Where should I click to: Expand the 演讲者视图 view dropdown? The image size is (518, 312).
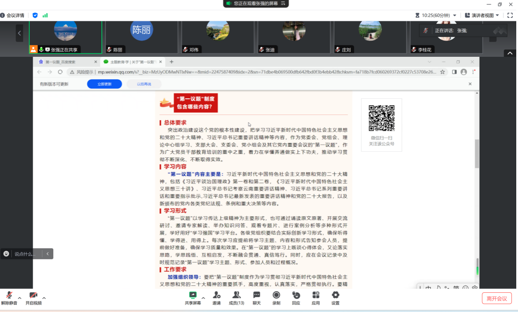482,15
